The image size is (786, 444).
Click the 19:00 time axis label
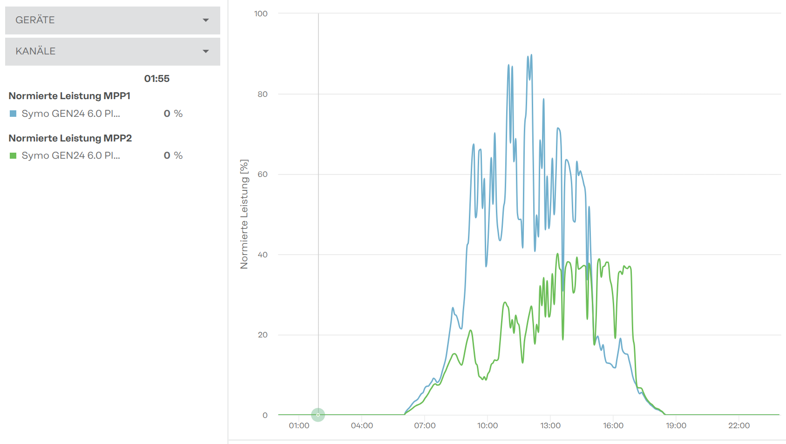point(676,425)
